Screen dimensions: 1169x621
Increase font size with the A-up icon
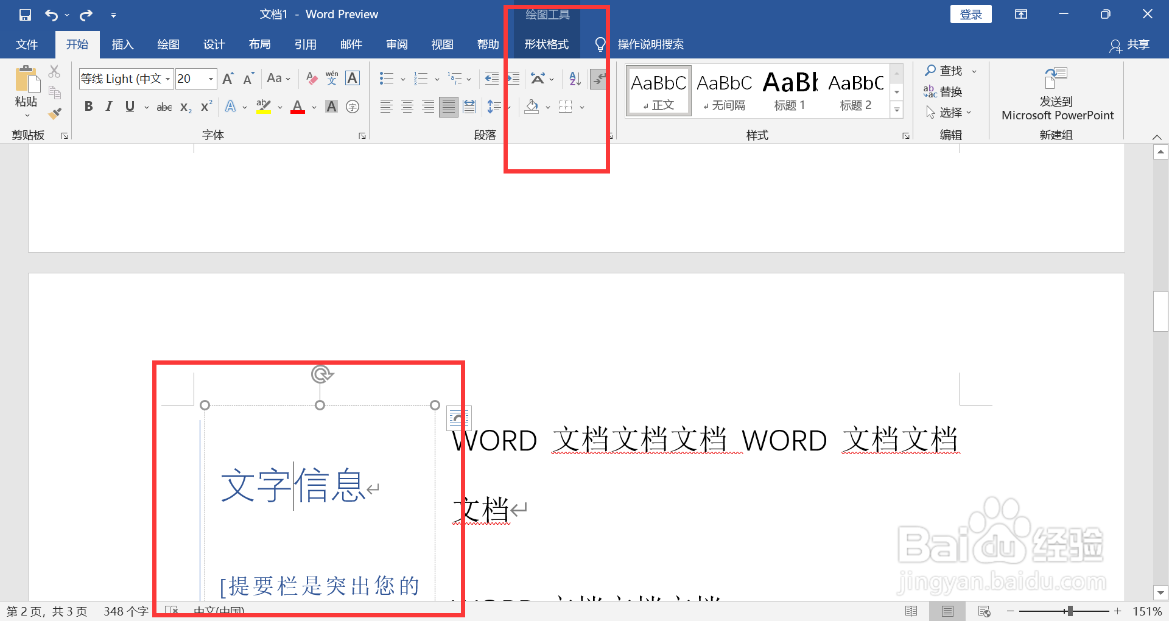point(228,79)
